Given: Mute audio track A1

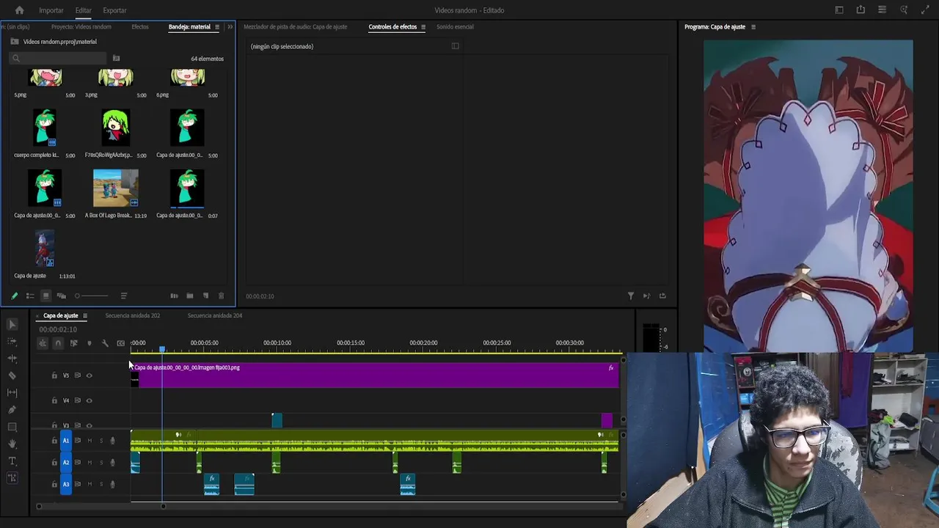Looking at the screenshot, I should 89,441.
